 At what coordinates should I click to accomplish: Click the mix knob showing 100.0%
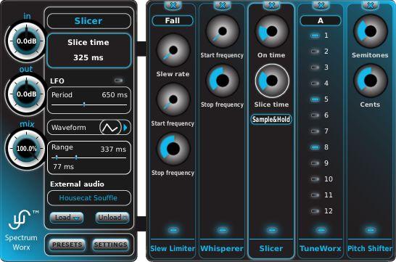tap(26, 148)
